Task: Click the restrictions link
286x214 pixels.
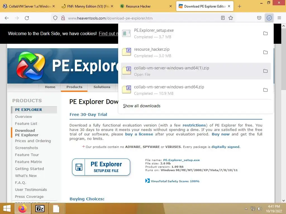Action: pos(194,125)
